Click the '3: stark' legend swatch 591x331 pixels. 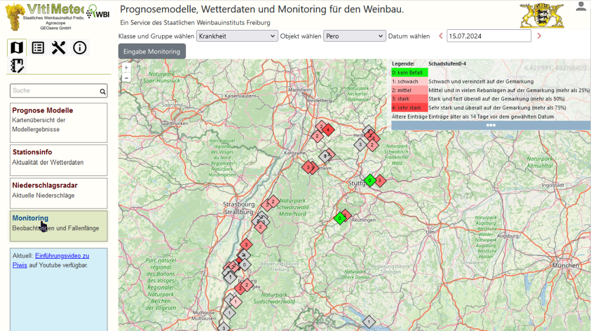point(410,99)
